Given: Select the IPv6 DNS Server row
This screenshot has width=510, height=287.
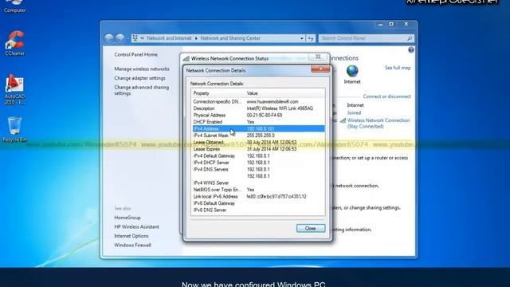Looking at the screenshot, I should tap(258, 210).
